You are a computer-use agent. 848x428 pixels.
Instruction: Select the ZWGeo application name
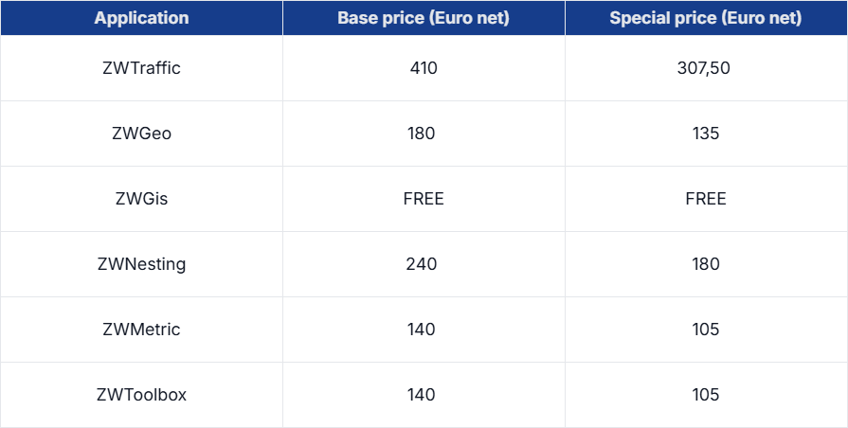point(142,134)
